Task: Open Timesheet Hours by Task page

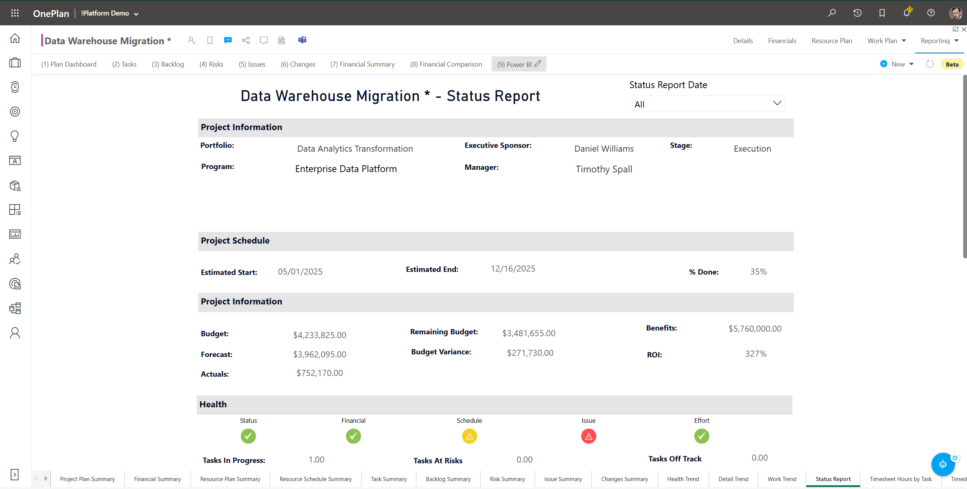Action: pos(900,479)
